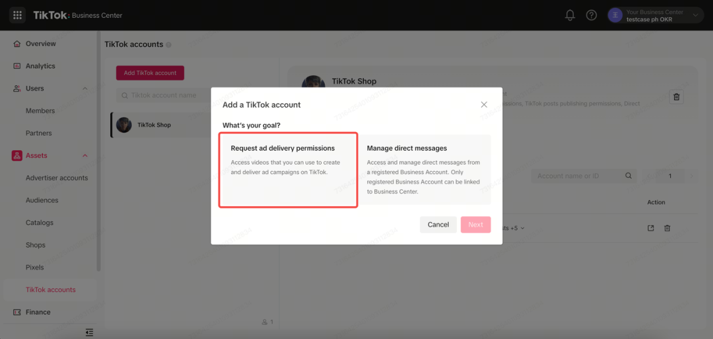Image resolution: width=713 pixels, height=339 pixels.
Task: Click the open-in-new-window action icon
Action: point(651,228)
